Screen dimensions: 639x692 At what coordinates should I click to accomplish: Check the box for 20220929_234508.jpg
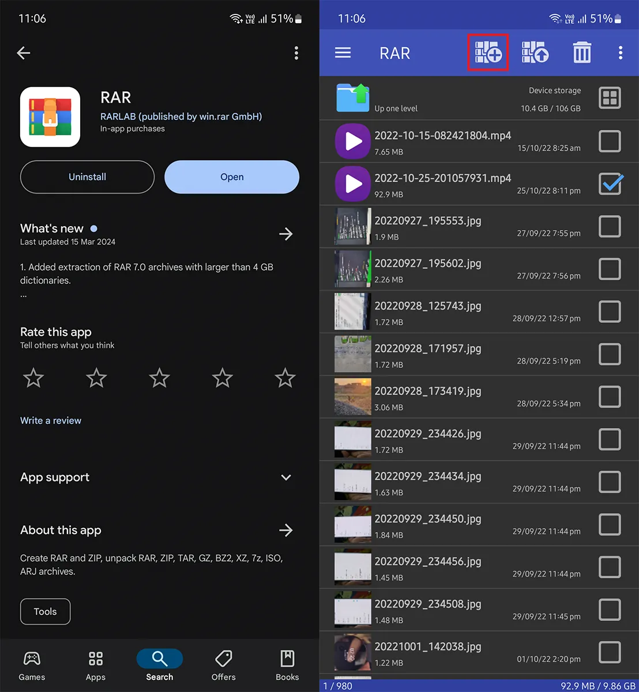coord(610,610)
